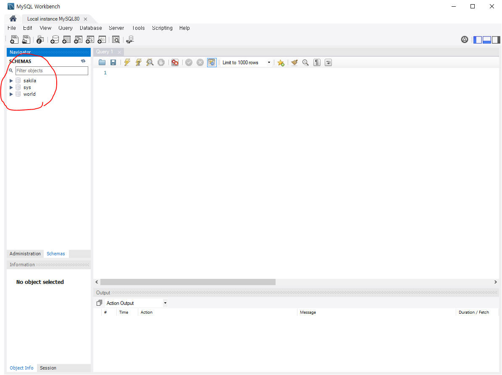Create a new table icon
Viewport: 502px width, 375px height.
[67, 39]
